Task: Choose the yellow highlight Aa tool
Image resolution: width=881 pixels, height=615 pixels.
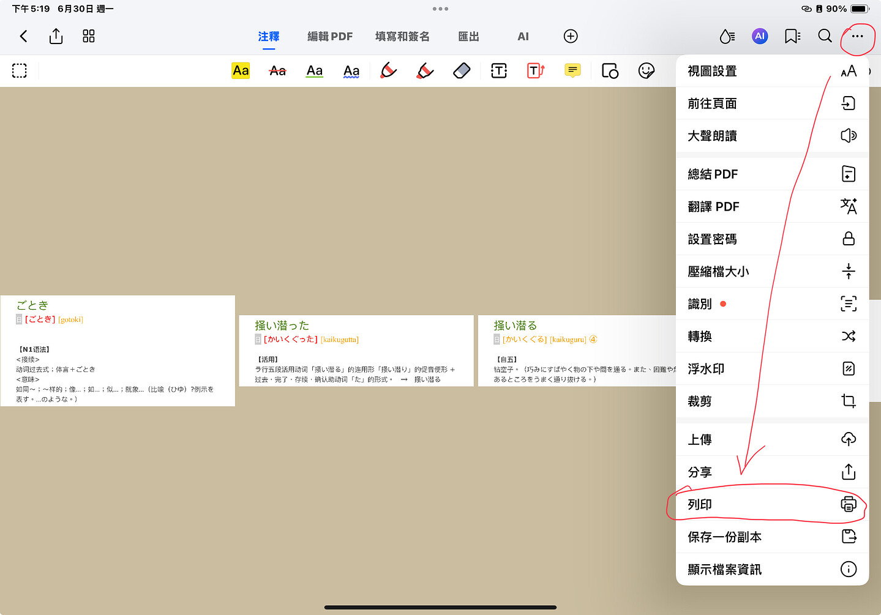Action: pos(241,71)
